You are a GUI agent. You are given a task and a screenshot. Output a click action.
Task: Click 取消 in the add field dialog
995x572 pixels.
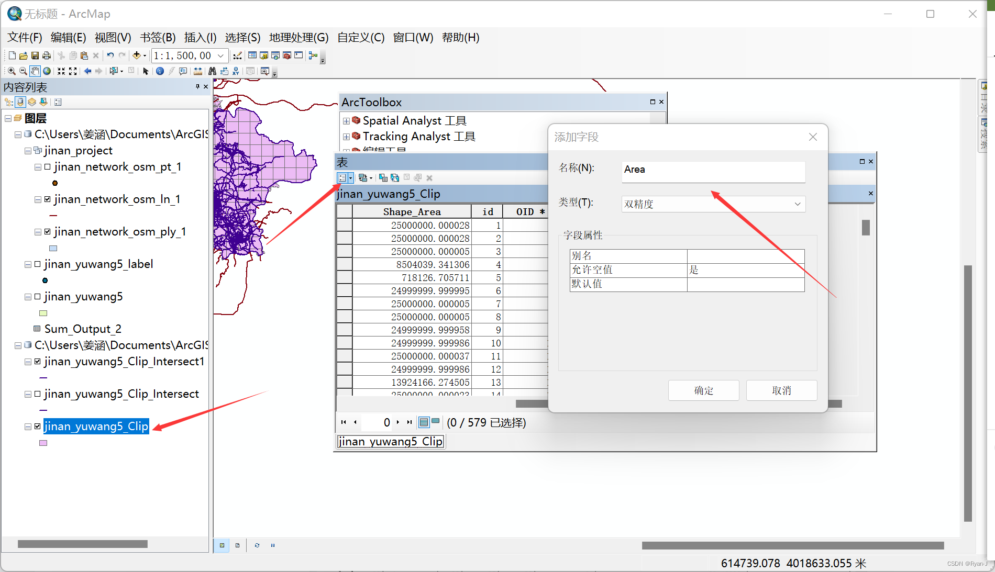click(x=781, y=390)
